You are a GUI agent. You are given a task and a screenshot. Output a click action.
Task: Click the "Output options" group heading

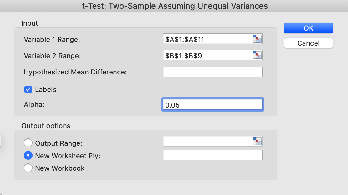coord(46,126)
